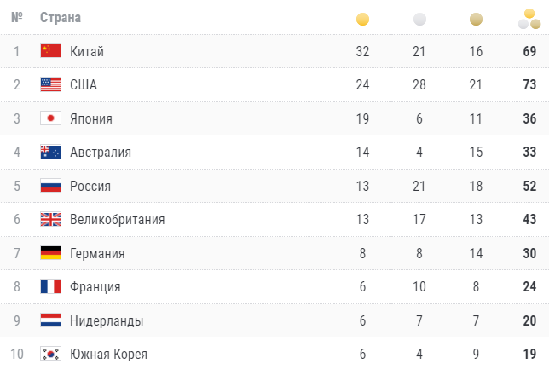The height and width of the screenshot is (369, 549).
Task: Click the China flag icon
Action: coord(50,51)
